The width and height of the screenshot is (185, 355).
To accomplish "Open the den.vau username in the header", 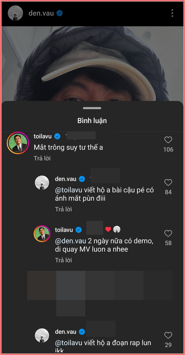I will coord(41,13).
